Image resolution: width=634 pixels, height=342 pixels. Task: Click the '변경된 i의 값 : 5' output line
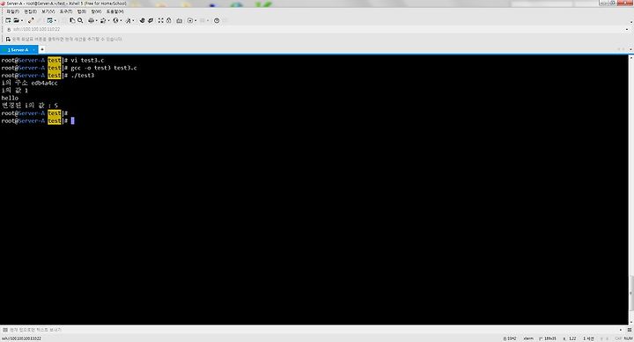pos(30,106)
